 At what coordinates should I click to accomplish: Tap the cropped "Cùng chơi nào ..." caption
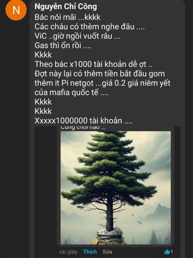83,127
